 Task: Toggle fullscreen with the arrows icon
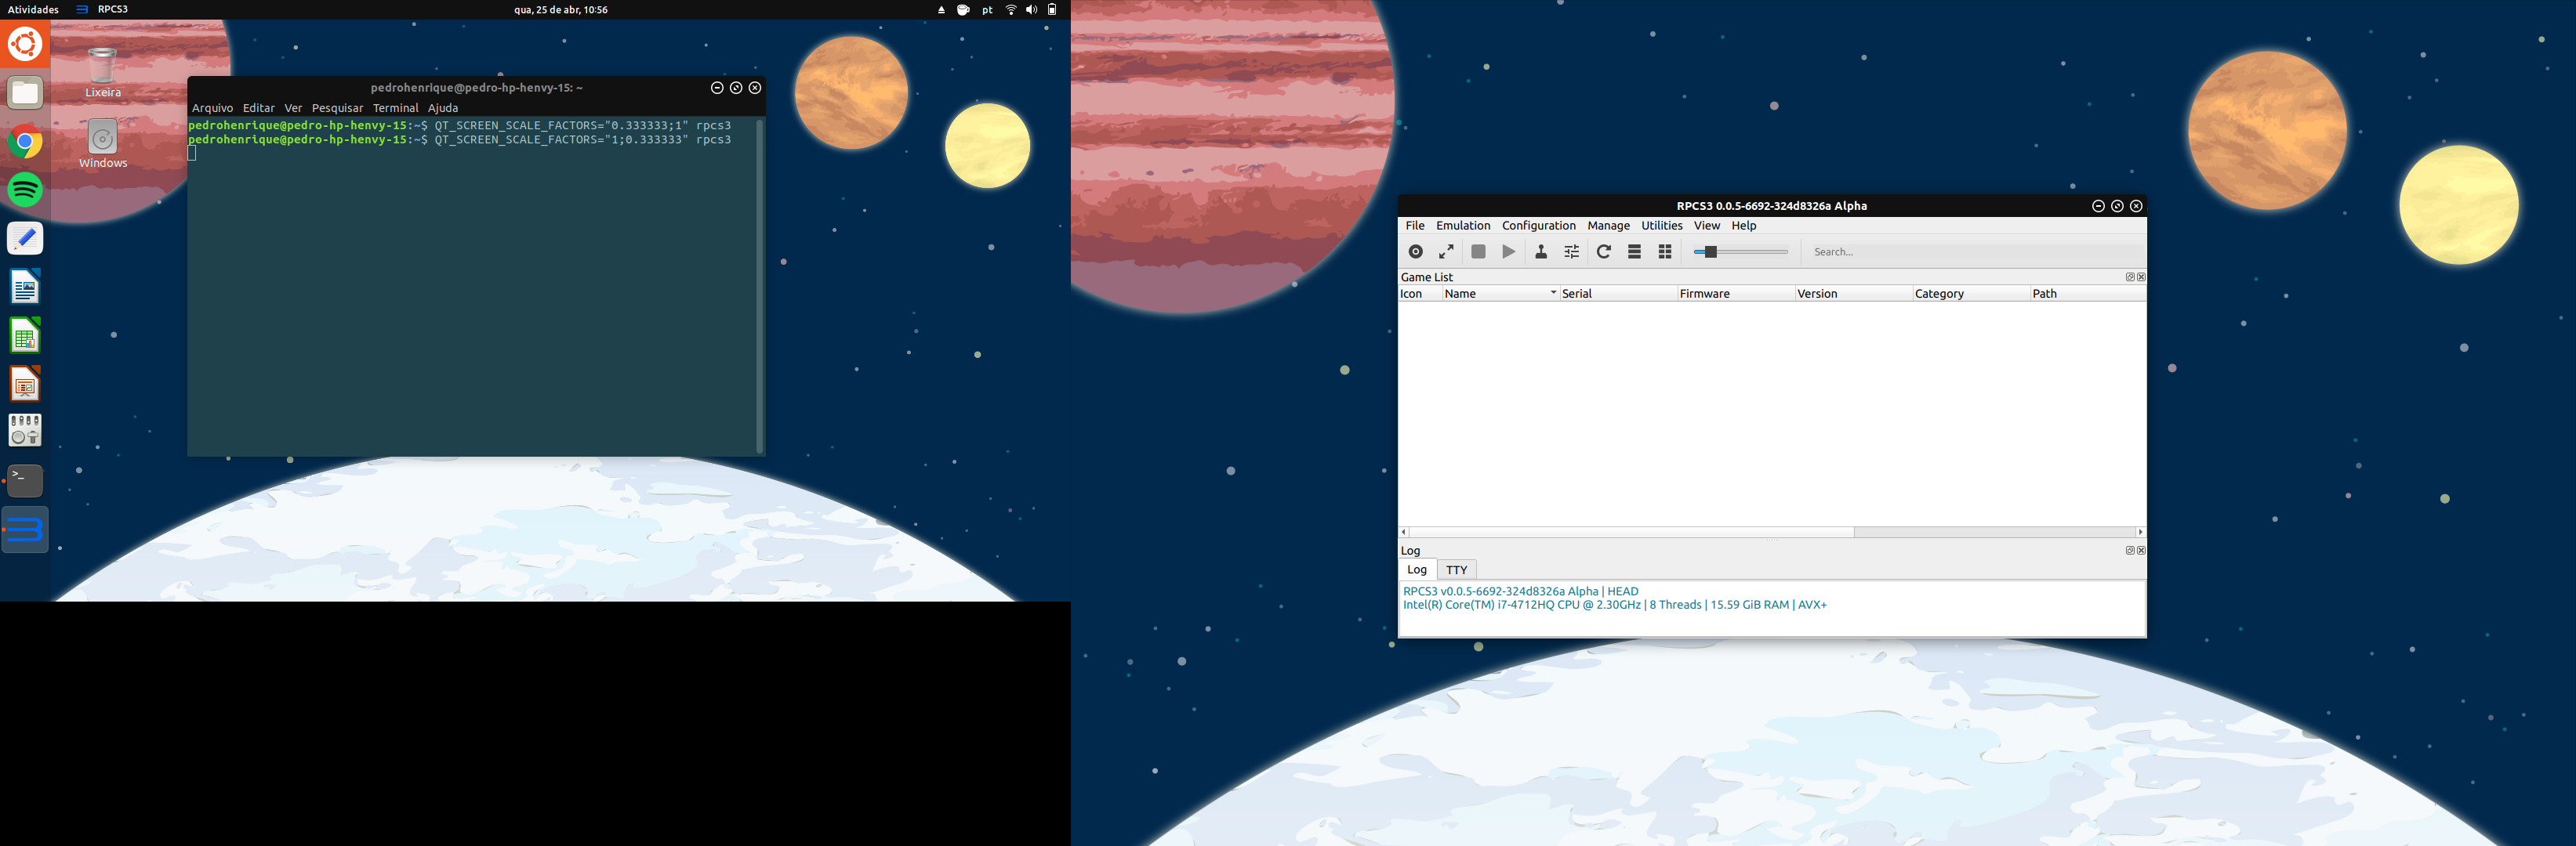1446,251
